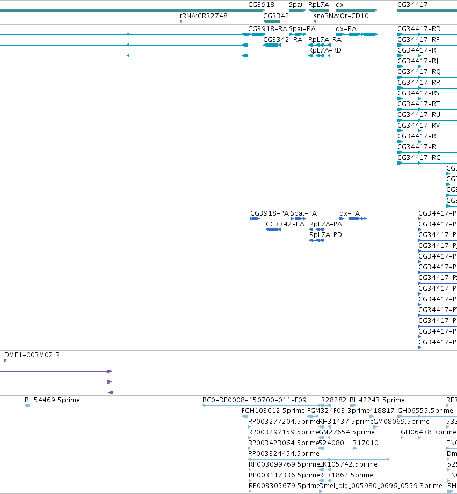
Task: Select the RH31437.5prime label
Action: [x=346, y=421]
